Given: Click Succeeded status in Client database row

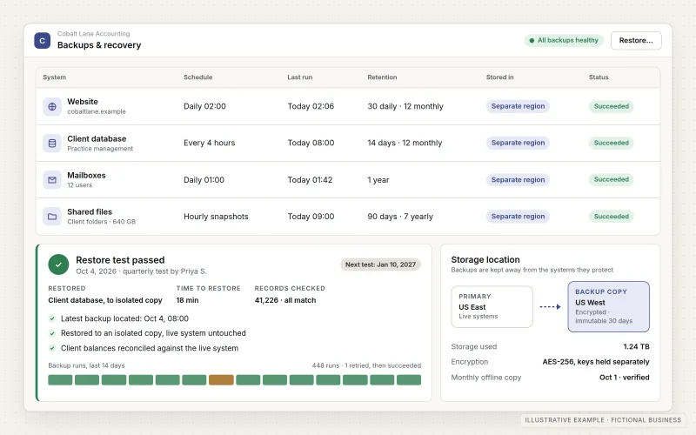Looking at the screenshot, I should point(612,143).
